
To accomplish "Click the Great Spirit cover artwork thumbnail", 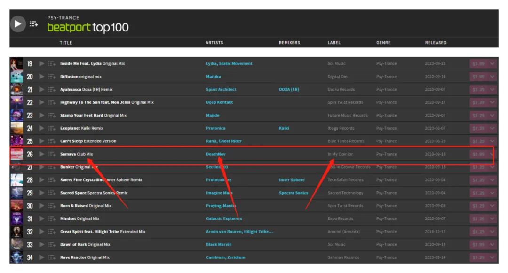I will coord(16,232).
